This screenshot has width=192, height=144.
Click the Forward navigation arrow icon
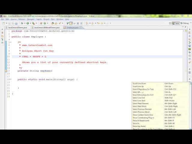click(108, 23)
